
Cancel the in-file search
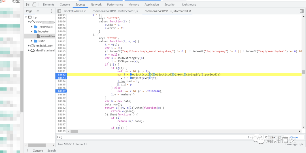pos(294,137)
